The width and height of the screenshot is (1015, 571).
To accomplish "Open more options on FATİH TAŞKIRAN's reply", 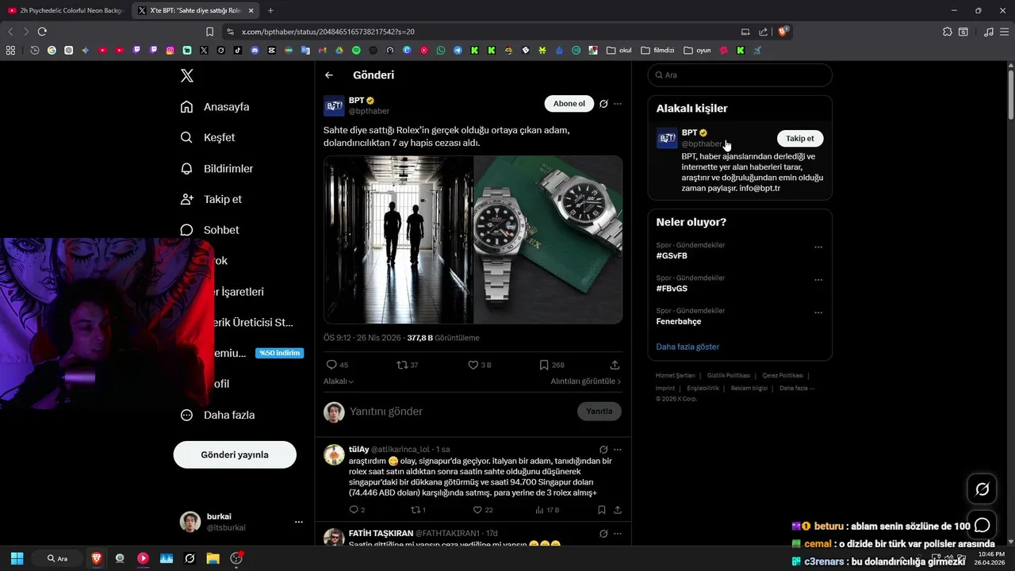I will pos(618,534).
